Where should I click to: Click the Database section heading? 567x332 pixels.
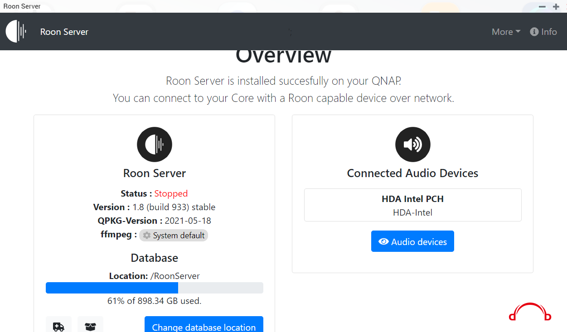tap(155, 258)
